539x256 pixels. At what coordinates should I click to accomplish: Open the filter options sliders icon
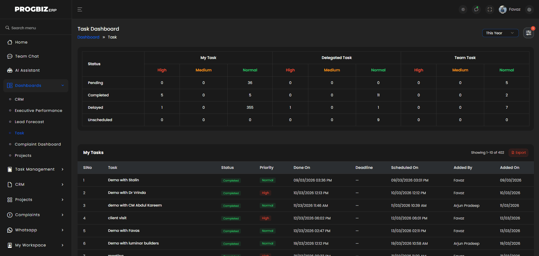tap(529, 33)
